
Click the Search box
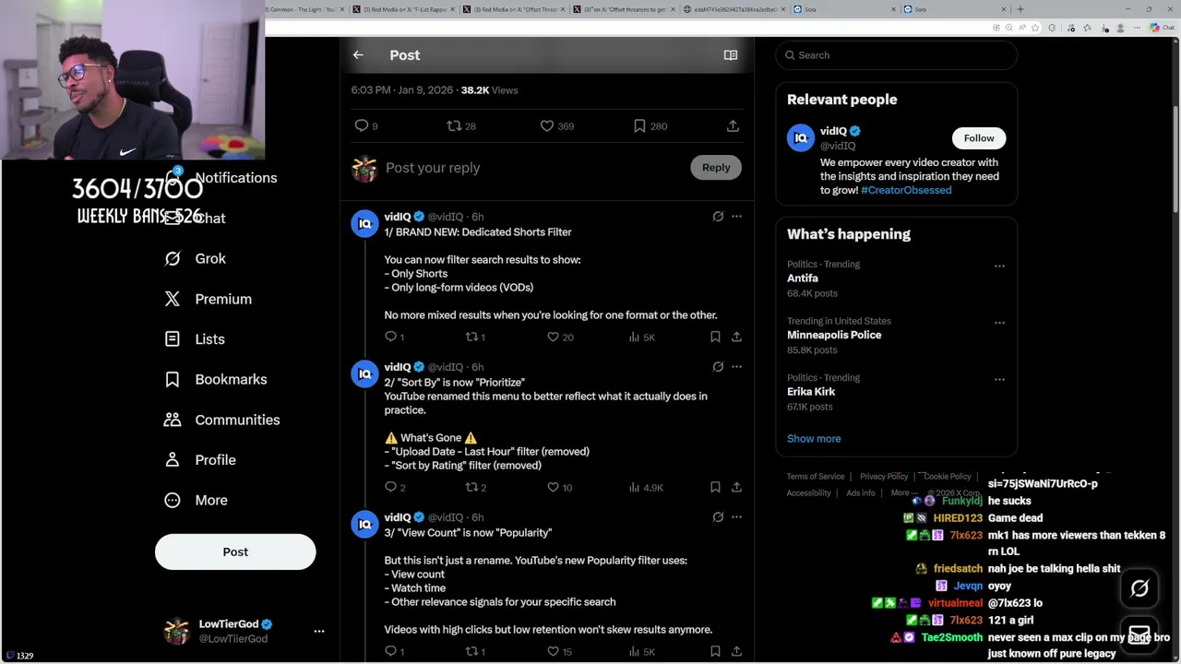897,55
